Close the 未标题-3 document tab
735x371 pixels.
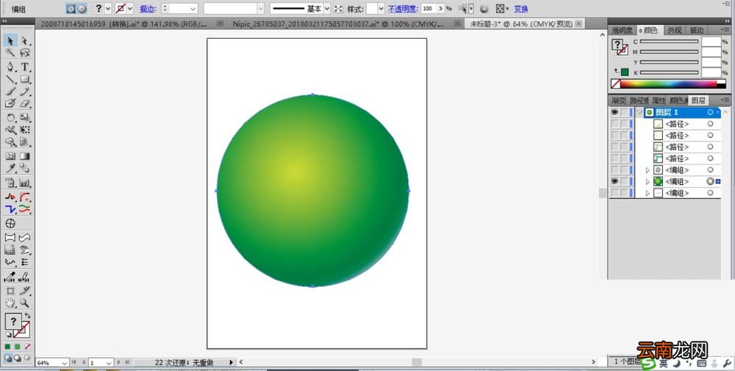pos(579,23)
